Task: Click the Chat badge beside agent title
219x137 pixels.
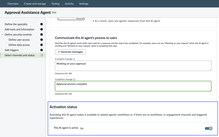Action: (x=54, y=12)
